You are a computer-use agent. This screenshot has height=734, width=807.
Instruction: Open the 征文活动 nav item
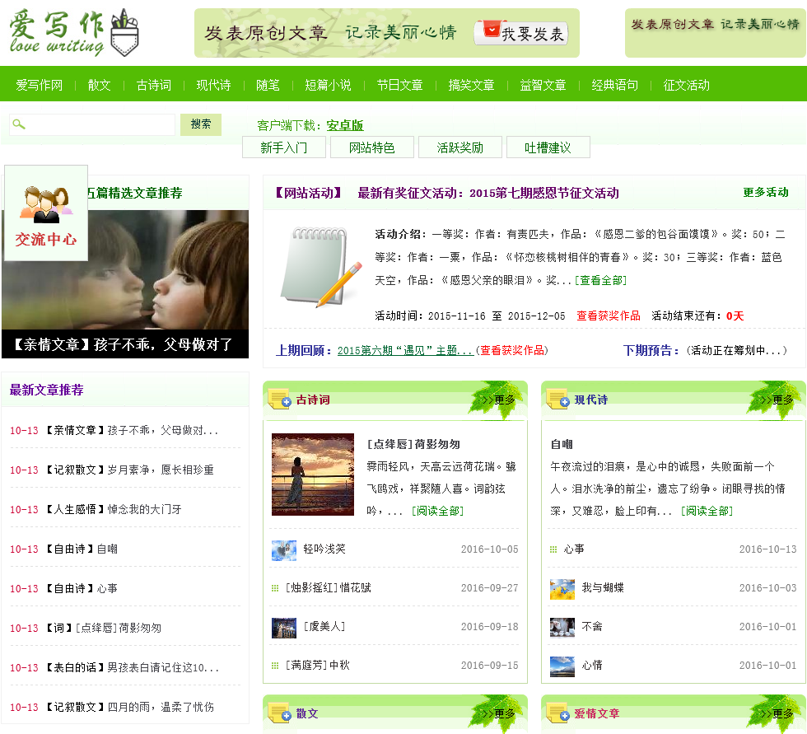click(686, 85)
